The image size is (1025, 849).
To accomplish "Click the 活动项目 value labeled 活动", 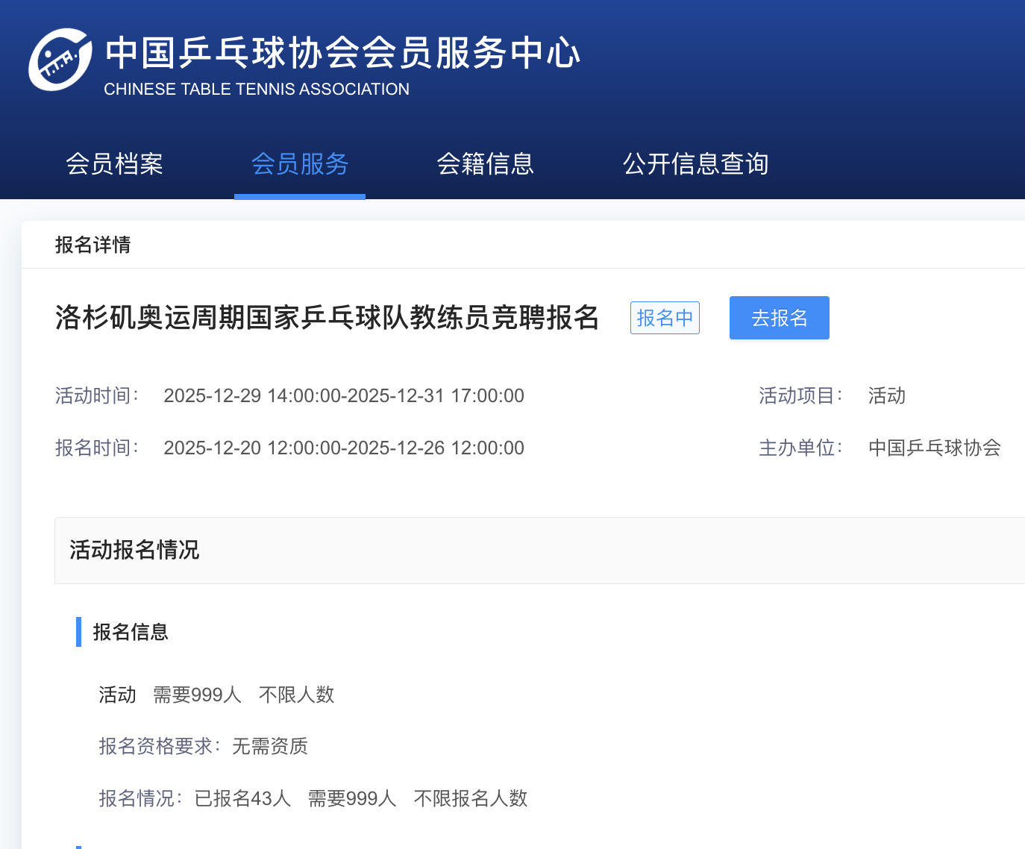I will (x=886, y=395).
